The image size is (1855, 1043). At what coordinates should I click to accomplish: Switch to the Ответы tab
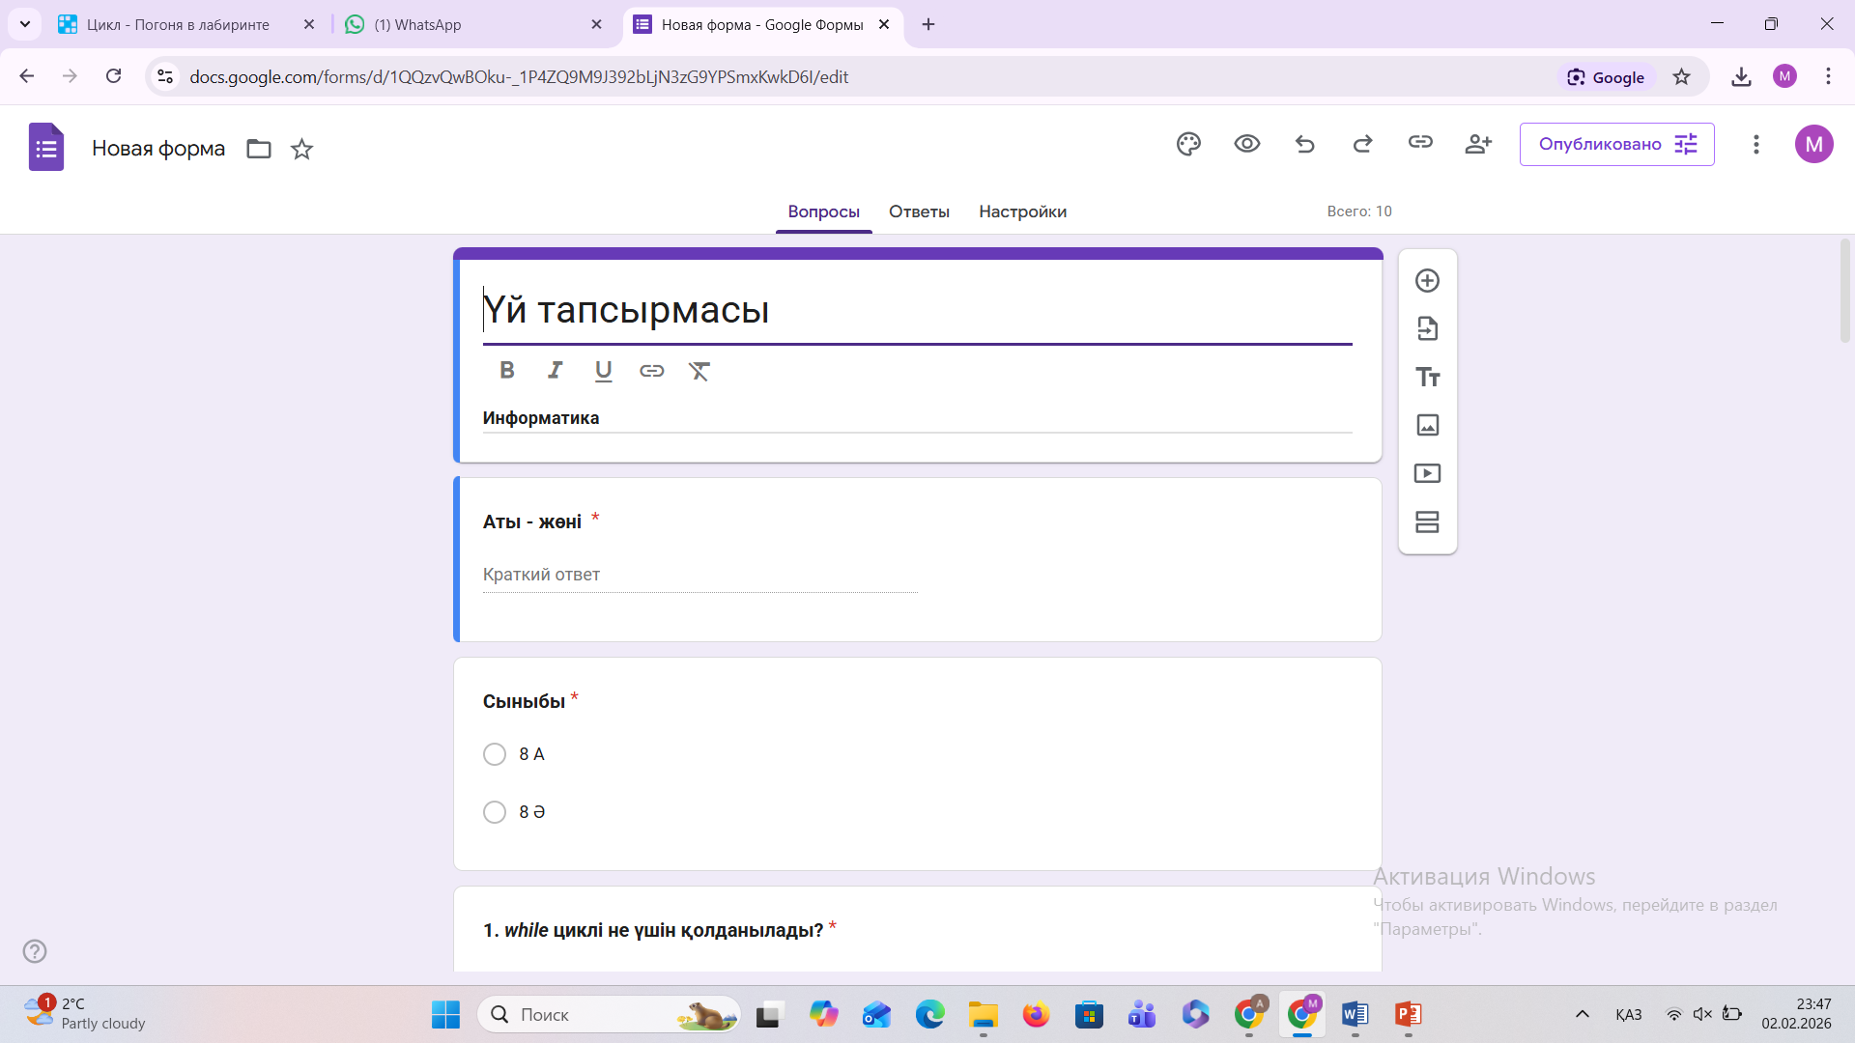pyautogui.click(x=918, y=211)
